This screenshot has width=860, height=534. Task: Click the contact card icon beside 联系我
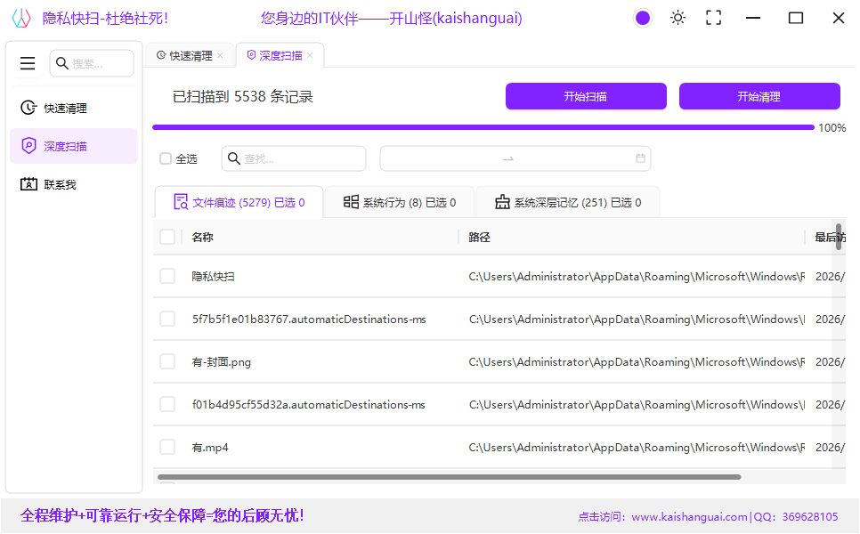tap(28, 184)
